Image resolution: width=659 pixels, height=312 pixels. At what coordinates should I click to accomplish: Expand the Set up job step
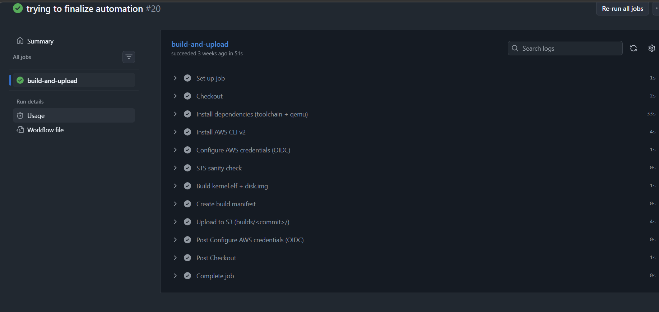(175, 78)
